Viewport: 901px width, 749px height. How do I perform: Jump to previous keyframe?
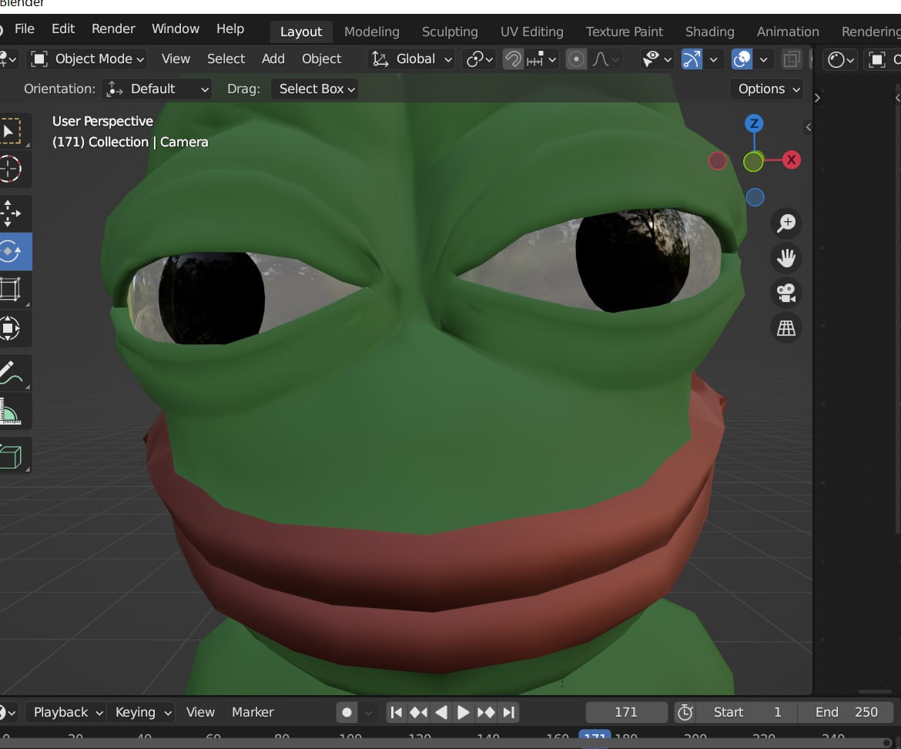point(418,712)
